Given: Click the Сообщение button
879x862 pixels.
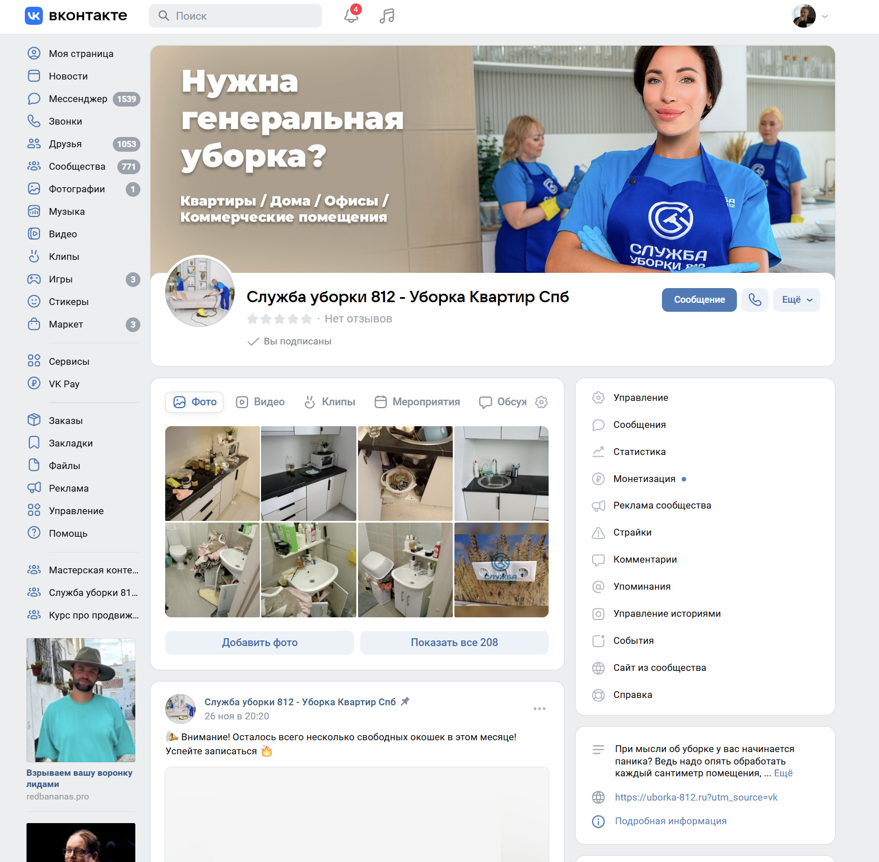Looking at the screenshot, I should coord(699,300).
